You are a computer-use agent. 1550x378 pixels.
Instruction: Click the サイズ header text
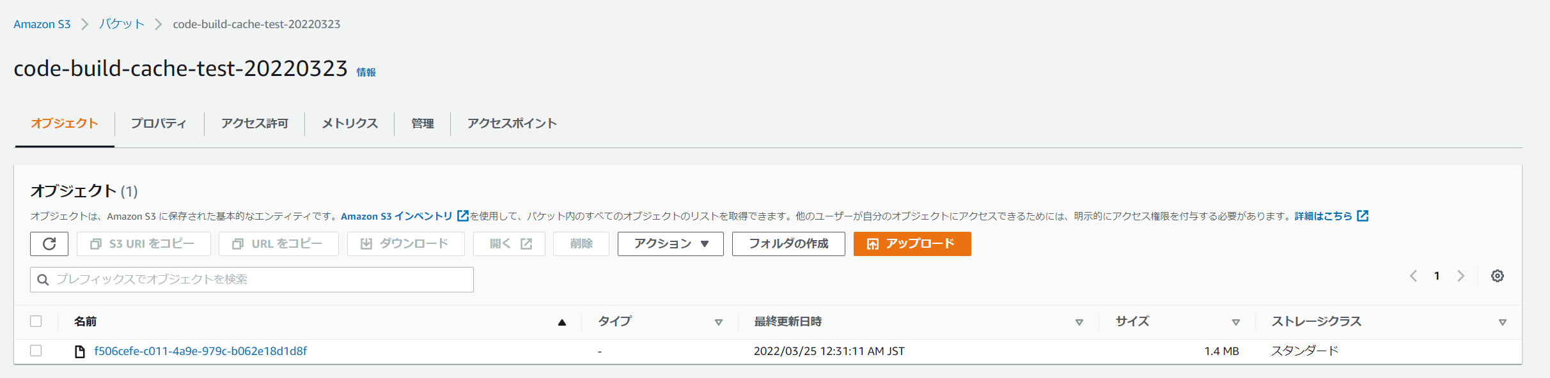(x=1132, y=321)
